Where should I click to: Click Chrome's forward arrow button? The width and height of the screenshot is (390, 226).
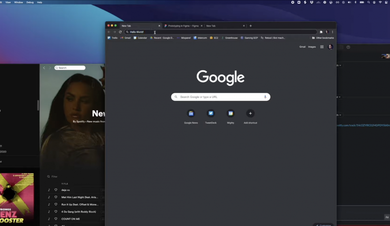114,32
